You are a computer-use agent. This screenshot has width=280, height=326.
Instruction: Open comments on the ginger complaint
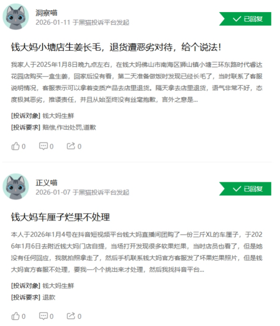pyautogui.click(x=46, y=146)
